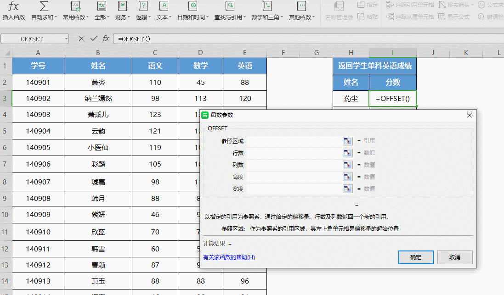Click range selector icon for 列数 field

(x=347, y=165)
